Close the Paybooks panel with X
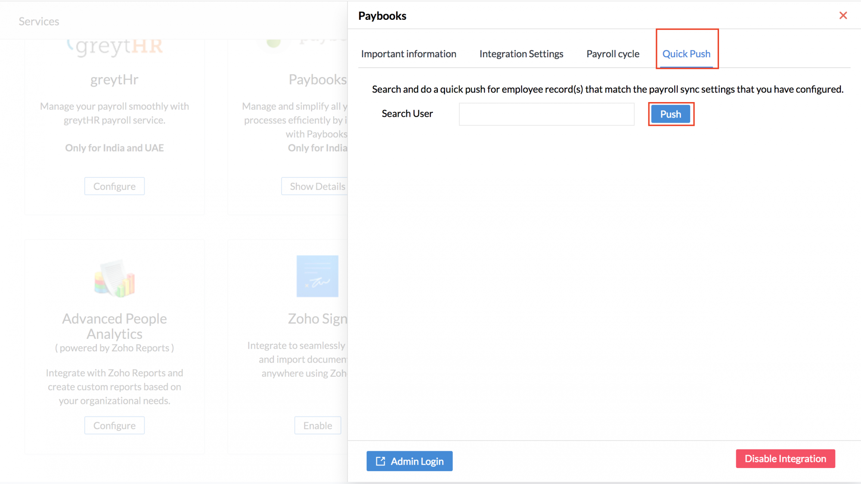The width and height of the screenshot is (861, 484). coord(843,16)
